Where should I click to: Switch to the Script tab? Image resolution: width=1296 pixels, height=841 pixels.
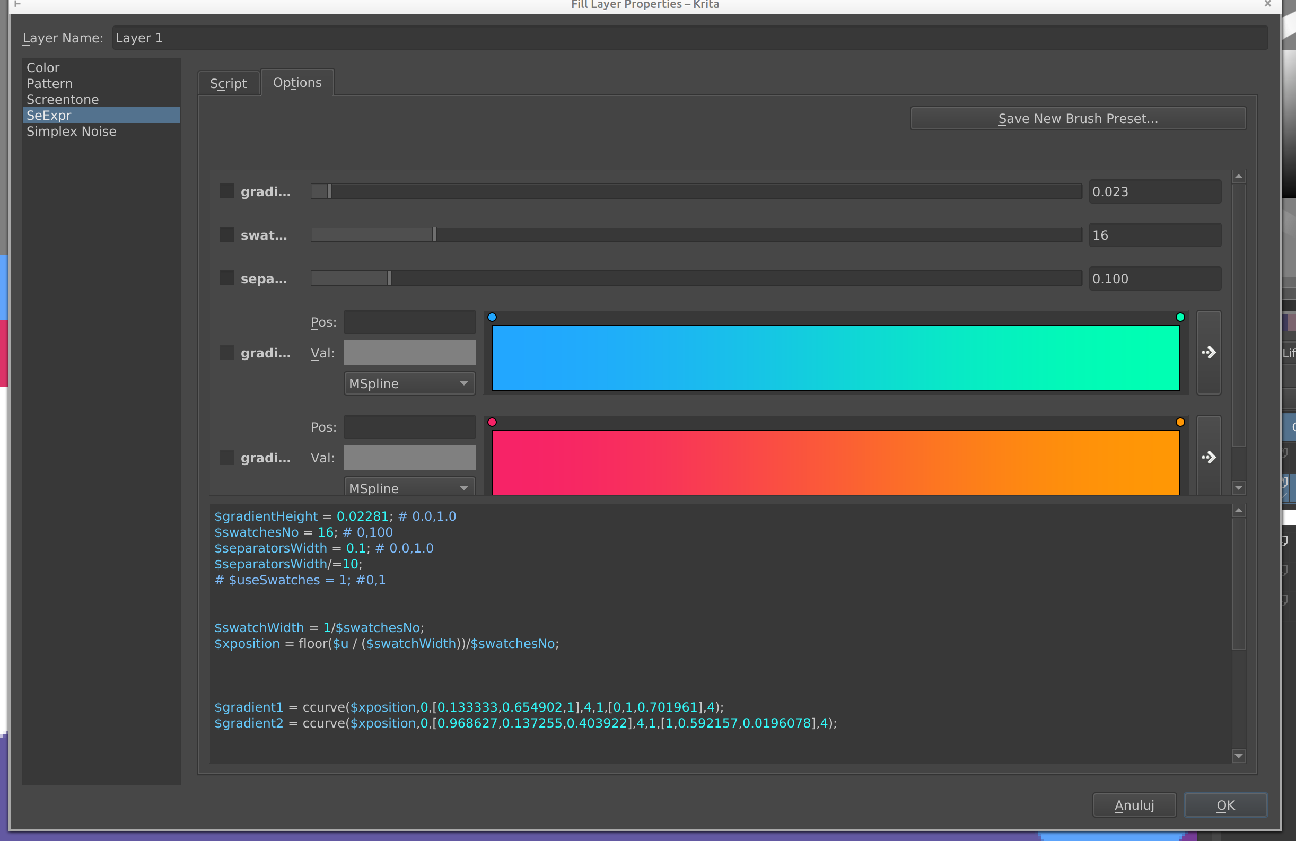click(228, 83)
